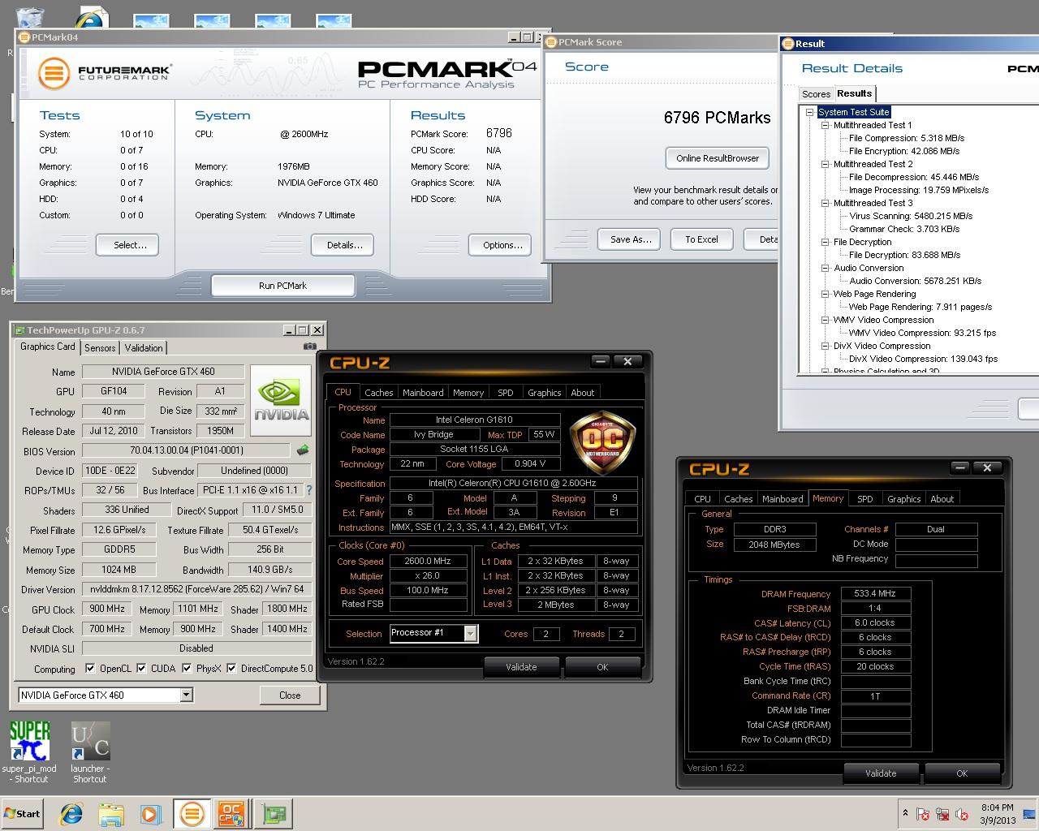Open the Graphics tab in the CPU-Z Memory window
The image size is (1039, 831).
point(903,499)
